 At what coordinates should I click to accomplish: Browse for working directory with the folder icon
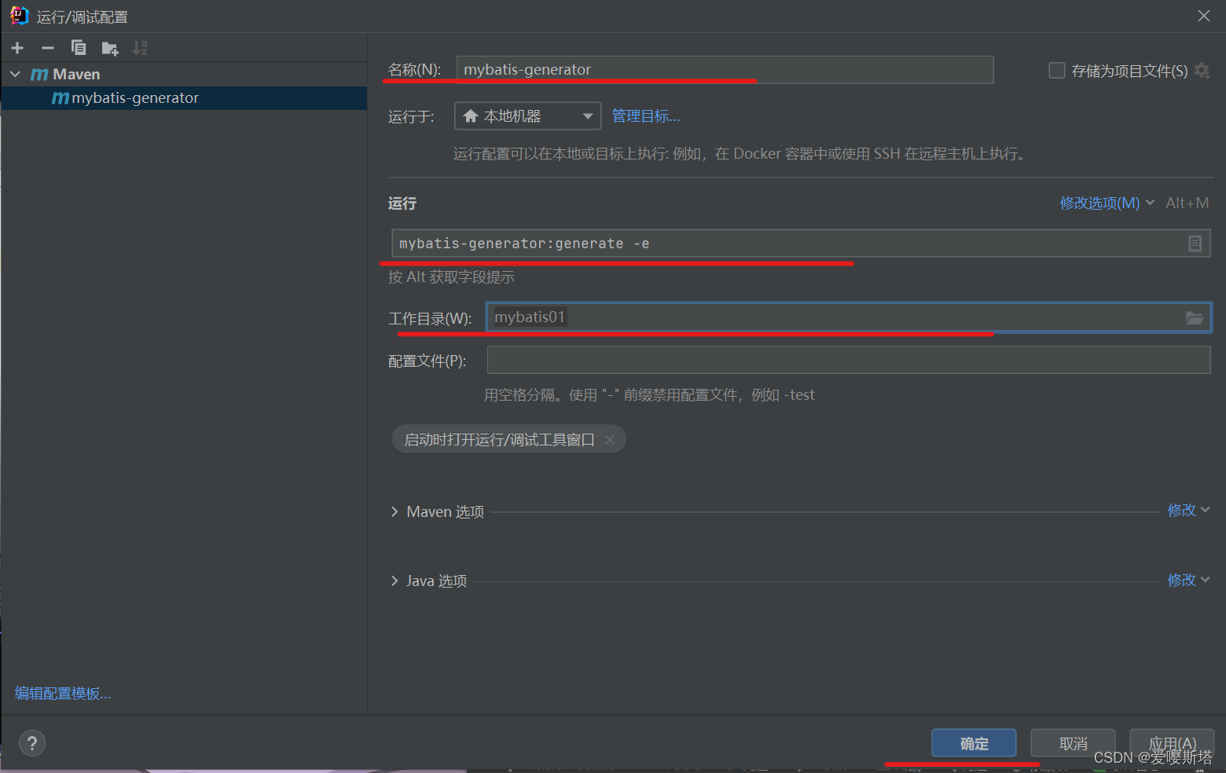click(x=1195, y=317)
